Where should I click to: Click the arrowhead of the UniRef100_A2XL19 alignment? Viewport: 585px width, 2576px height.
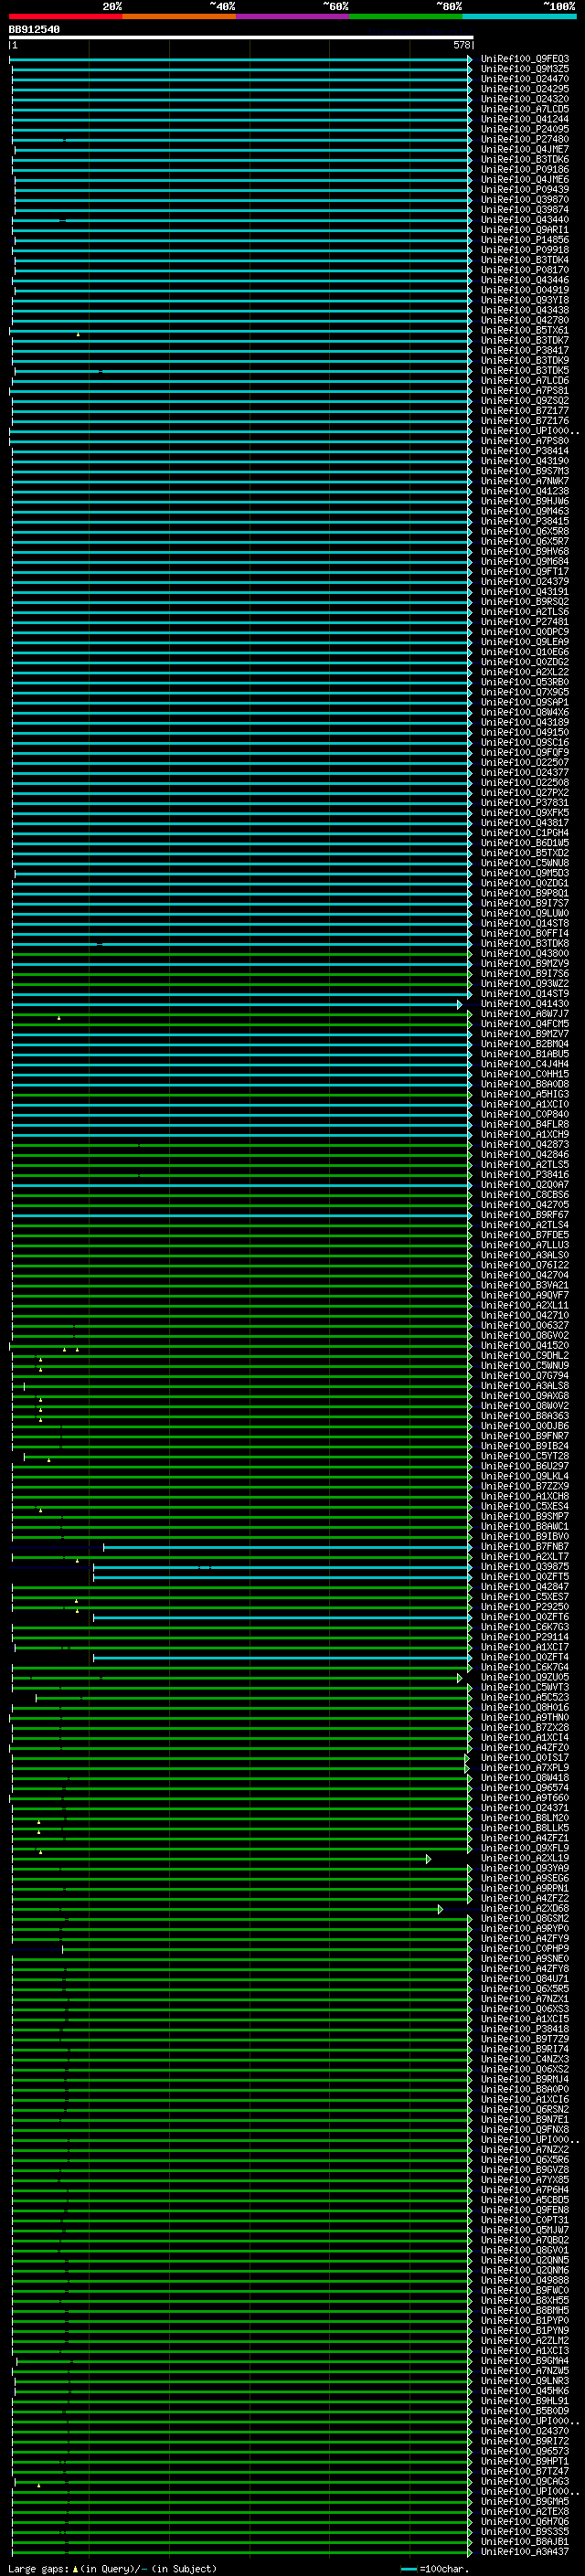428,1859
